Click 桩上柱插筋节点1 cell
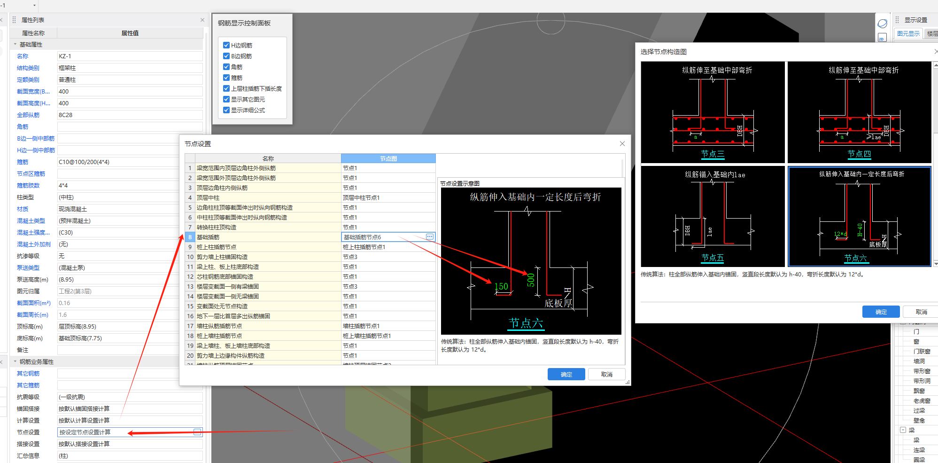Viewport: 938px width, 463px height. coord(388,247)
